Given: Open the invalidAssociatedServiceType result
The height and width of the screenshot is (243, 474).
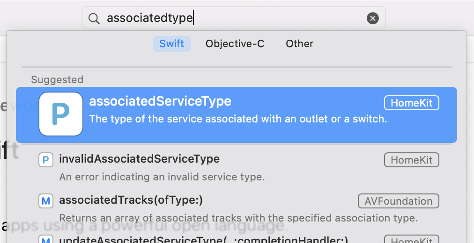Looking at the screenshot, I should [139, 159].
